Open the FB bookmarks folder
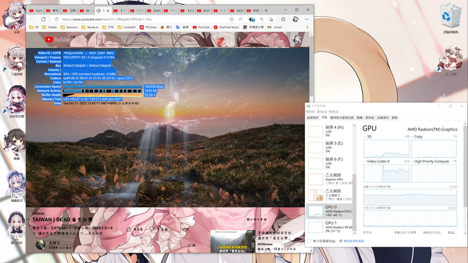468x263 pixels. (x=34, y=27)
